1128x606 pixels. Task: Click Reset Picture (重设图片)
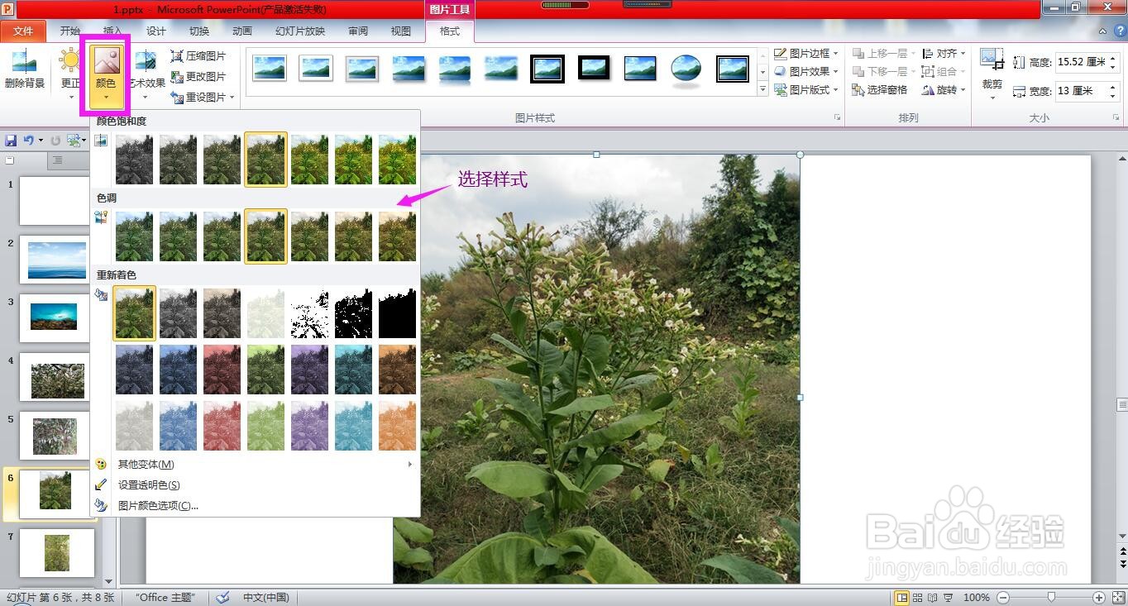198,98
